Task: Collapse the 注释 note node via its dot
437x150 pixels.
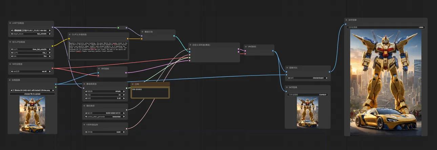Action: 133,84
